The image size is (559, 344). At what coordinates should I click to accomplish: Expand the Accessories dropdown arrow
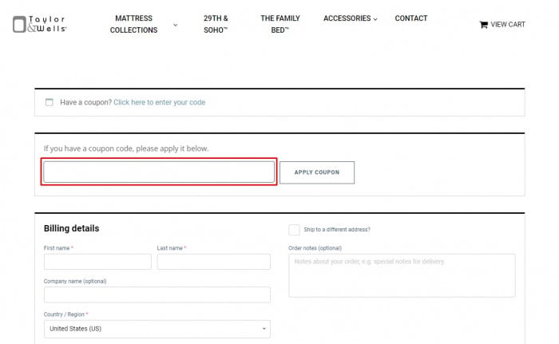click(375, 19)
